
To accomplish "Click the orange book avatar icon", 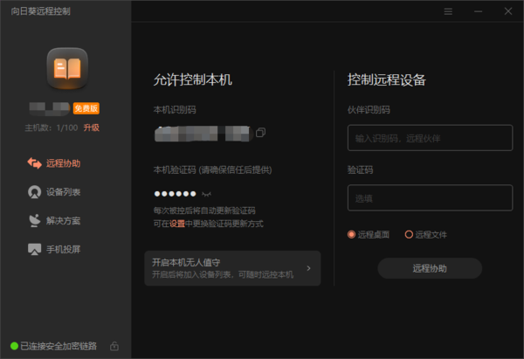I will pyautogui.click(x=67, y=68).
